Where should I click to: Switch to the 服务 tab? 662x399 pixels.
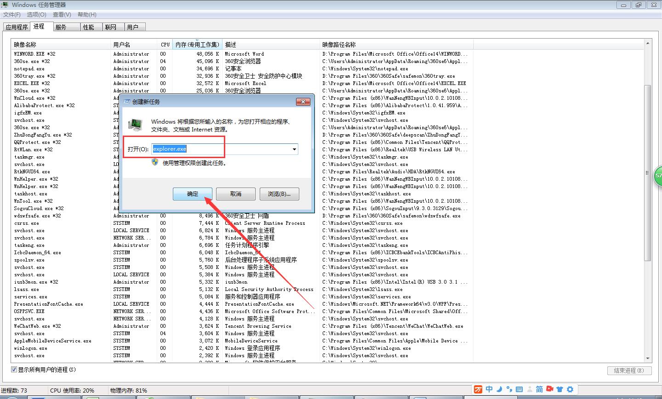[x=67, y=27]
